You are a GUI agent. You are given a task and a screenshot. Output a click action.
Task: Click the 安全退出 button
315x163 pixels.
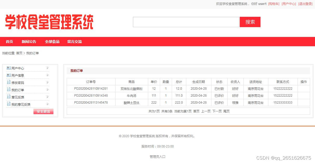[43, 112]
